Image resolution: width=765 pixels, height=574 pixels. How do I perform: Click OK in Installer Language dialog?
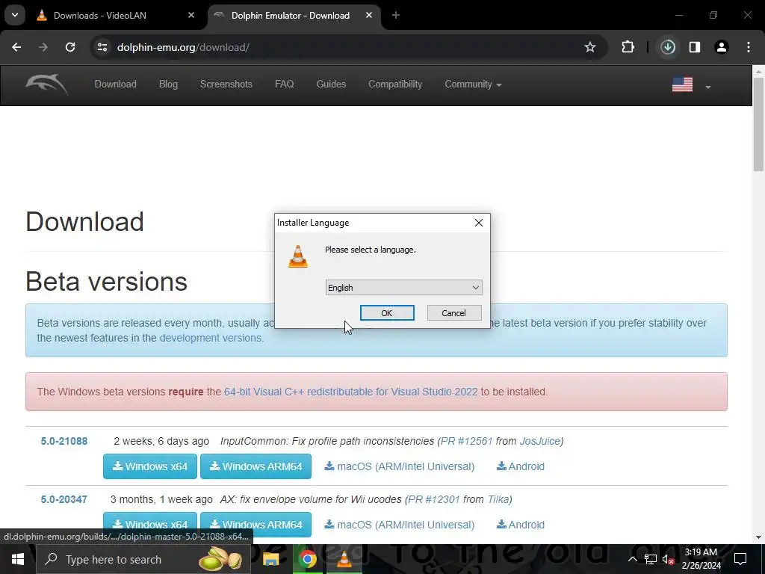(x=387, y=313)
